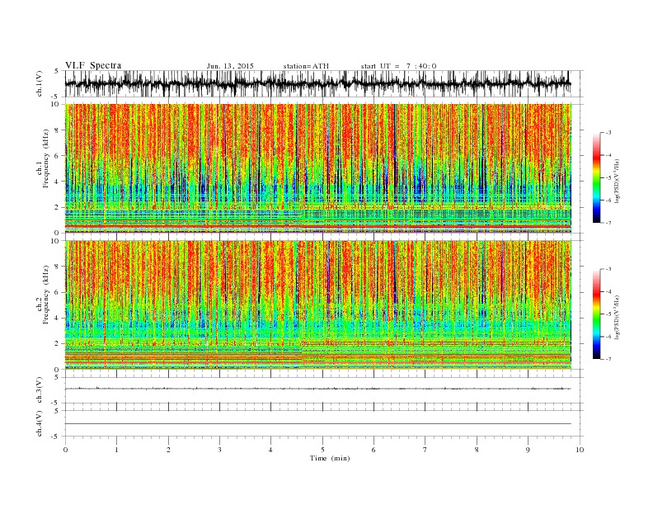Click the "3" label on the bottom time axis
The height and width of the screenshot is (505, 653).
click(219, 450)
